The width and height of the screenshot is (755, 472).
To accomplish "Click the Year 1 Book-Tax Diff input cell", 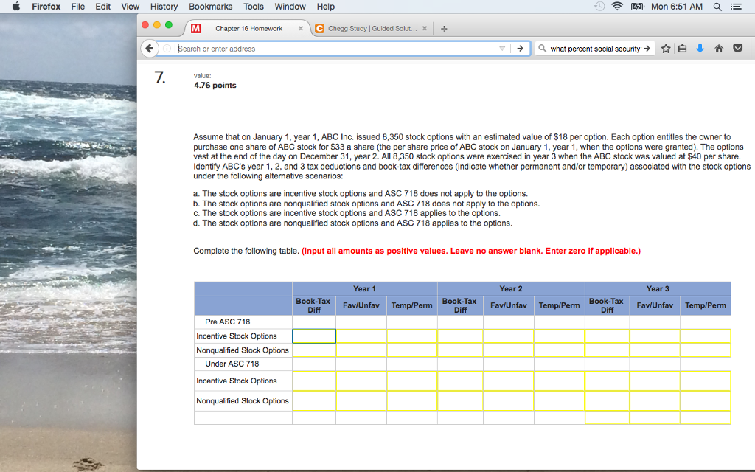I will (313, 336).
